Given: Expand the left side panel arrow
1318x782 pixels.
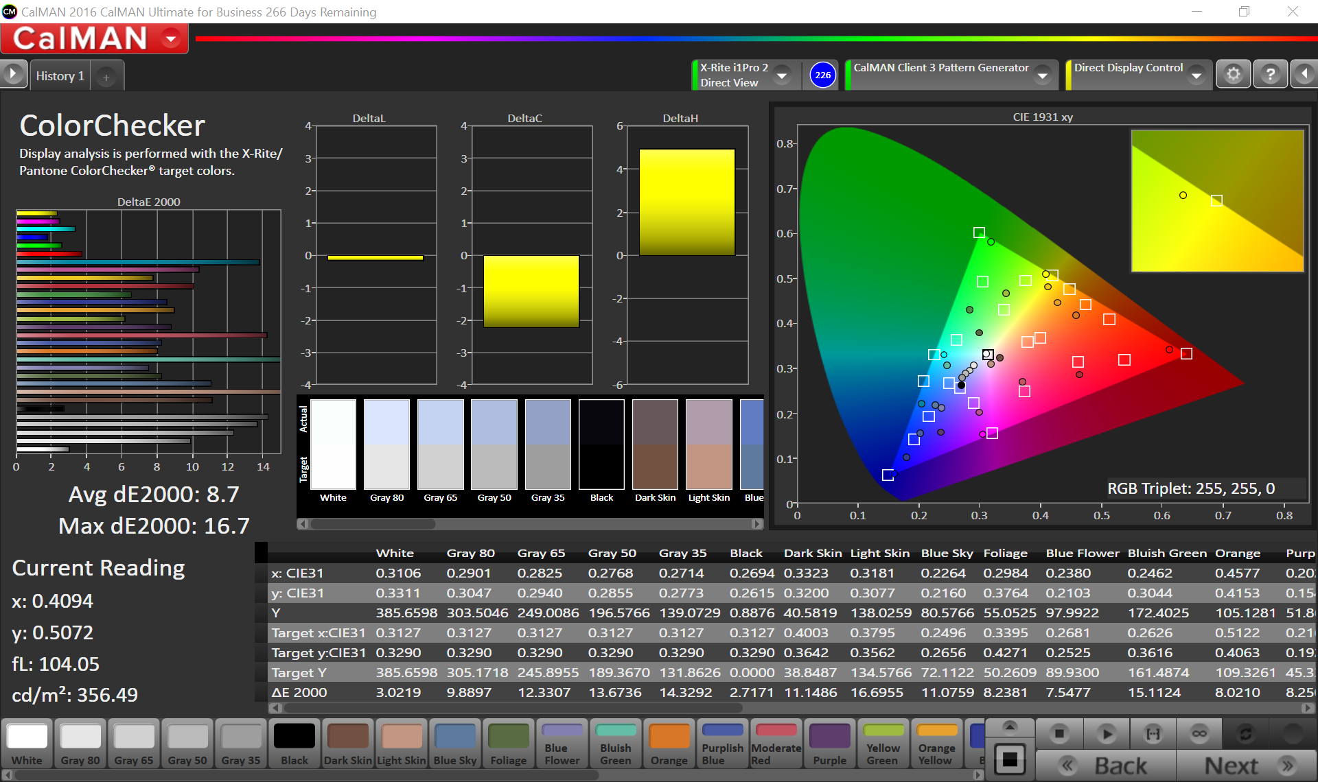Looking at the screenshot, I should click(12, 74).
